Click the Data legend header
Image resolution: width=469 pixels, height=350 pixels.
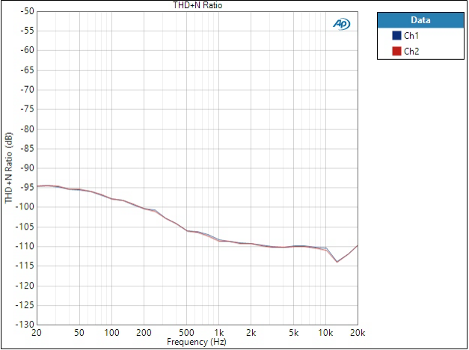pos(420,20)
